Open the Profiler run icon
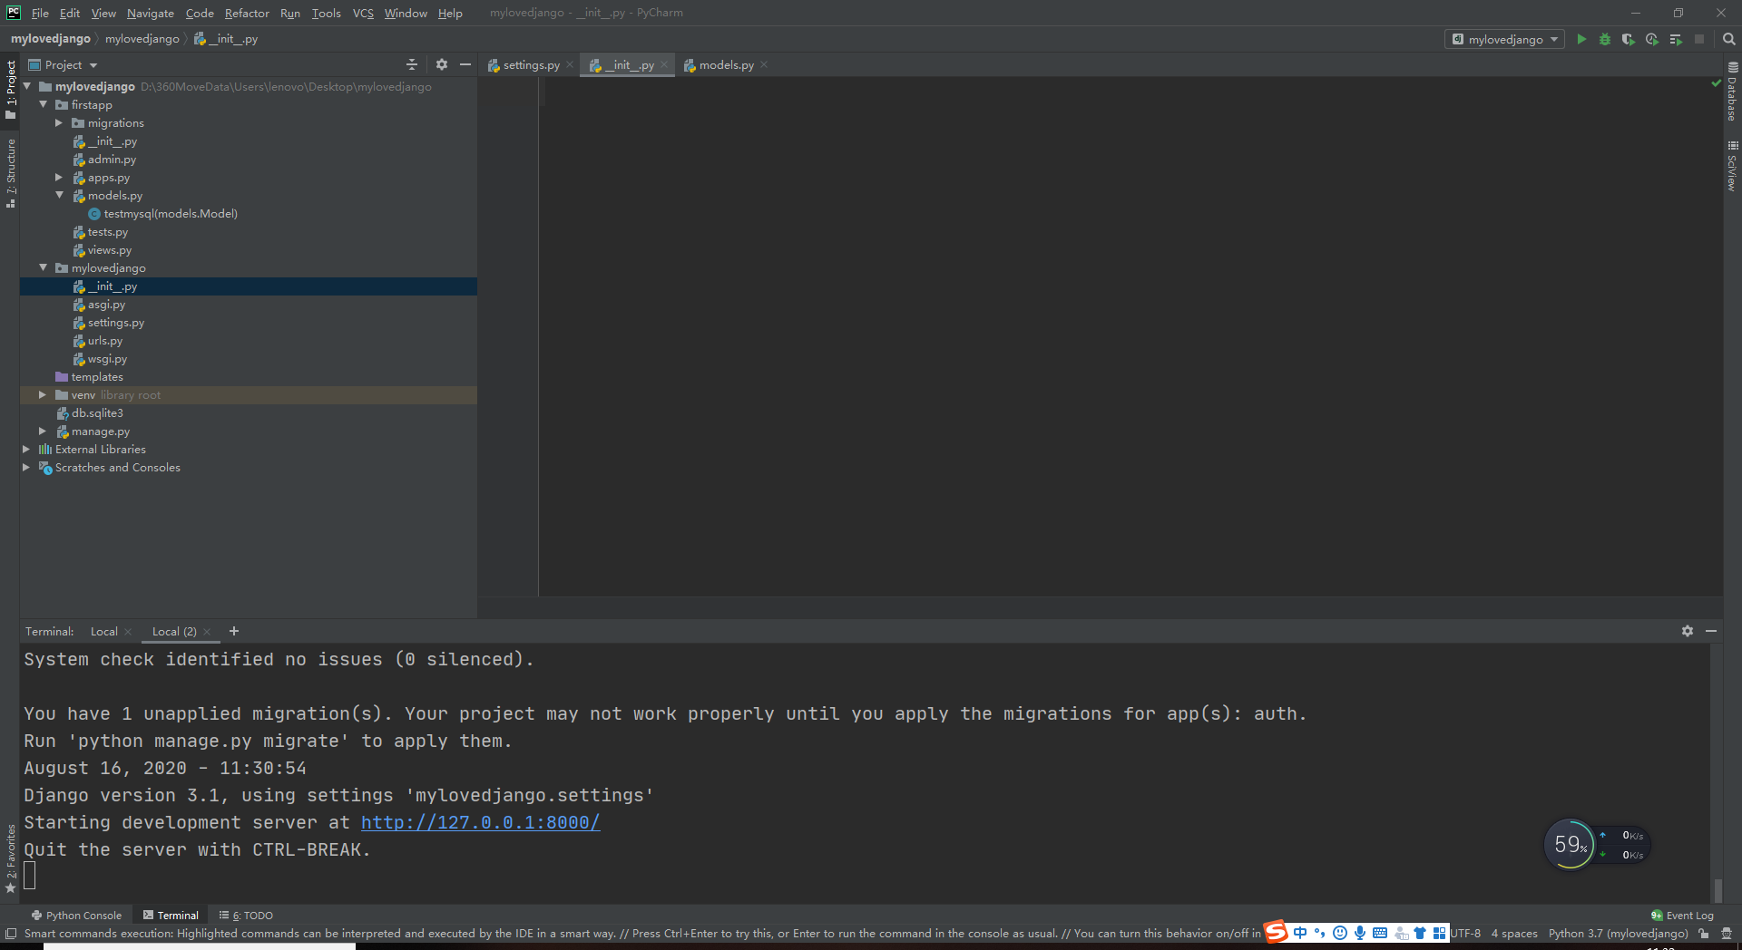Image resolution: width=1742 pixels, height=950 pixels. (x=1652, y=39)
